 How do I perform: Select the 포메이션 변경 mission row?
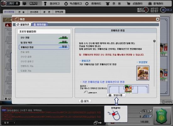[44, 47]
